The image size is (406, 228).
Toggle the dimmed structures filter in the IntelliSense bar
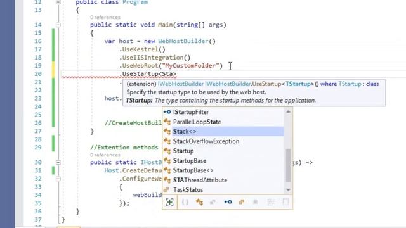tap(213, 202)
